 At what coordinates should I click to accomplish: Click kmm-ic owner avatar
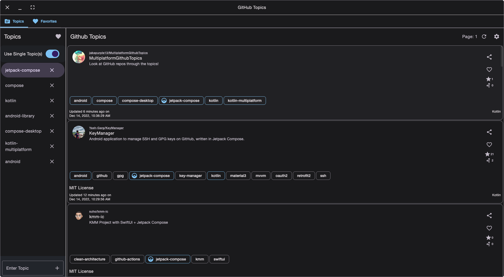[79, 216]
